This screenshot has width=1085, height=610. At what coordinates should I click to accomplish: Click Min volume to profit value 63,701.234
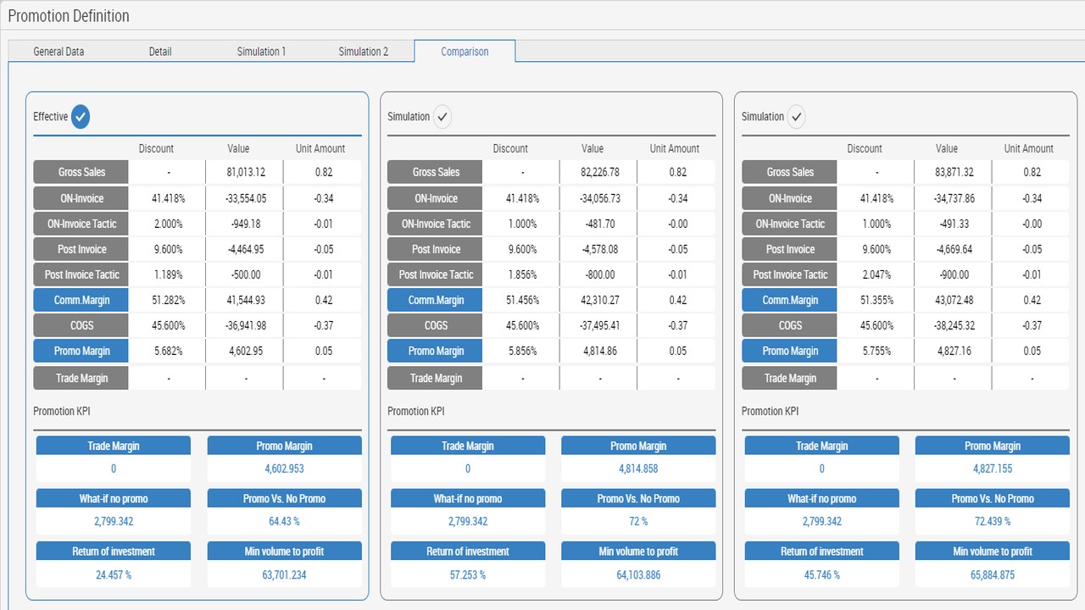coord(284,574)
